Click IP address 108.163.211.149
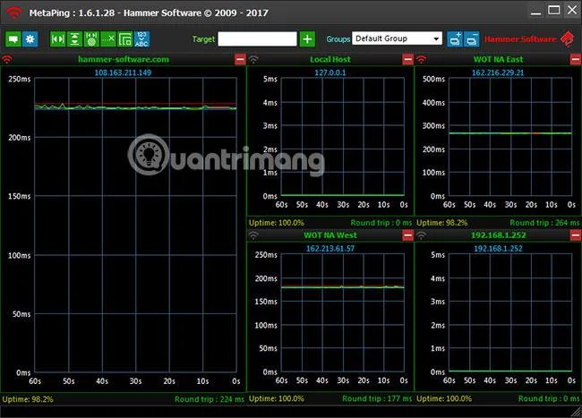 123,73
